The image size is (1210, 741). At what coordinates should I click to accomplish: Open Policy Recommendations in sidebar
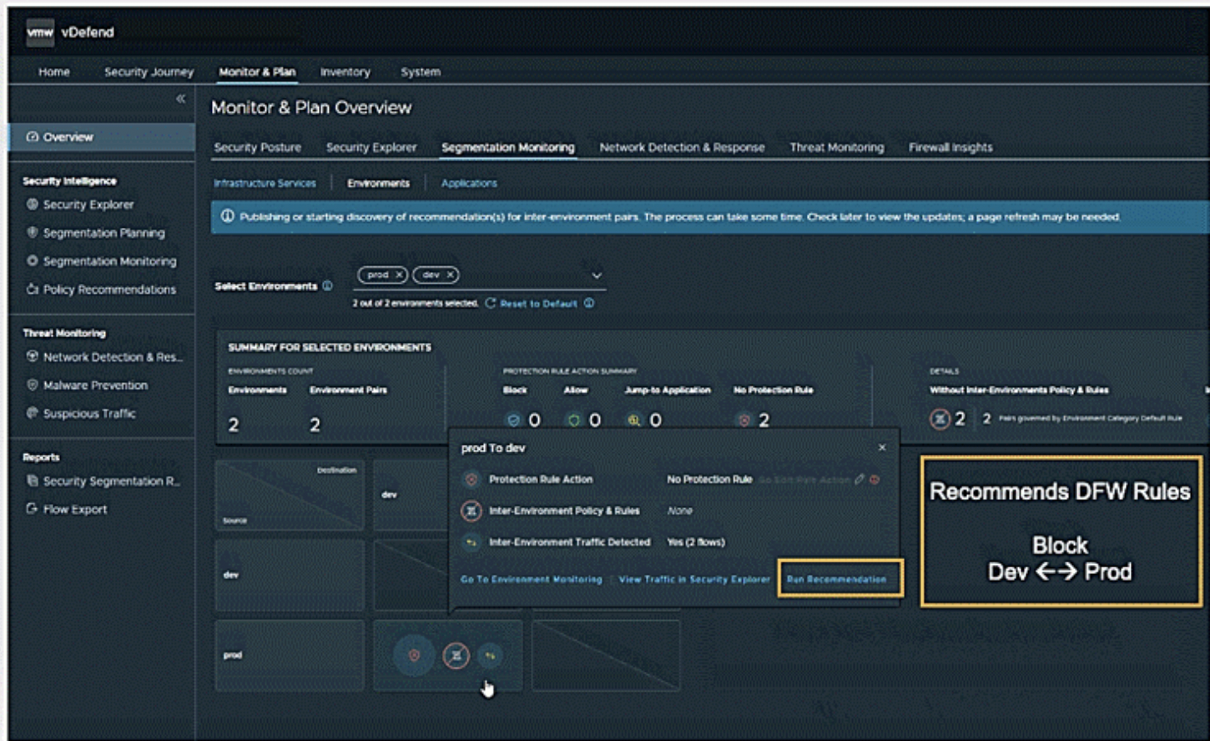click(x=109, y=290)
